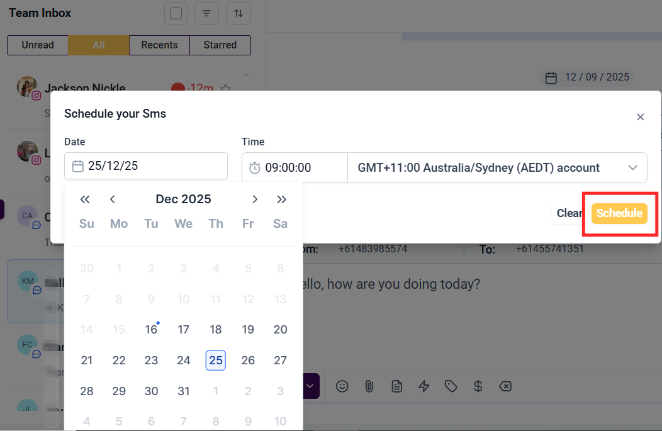
Task: Expand the timezone dropdown
Action: click(632, 168)
